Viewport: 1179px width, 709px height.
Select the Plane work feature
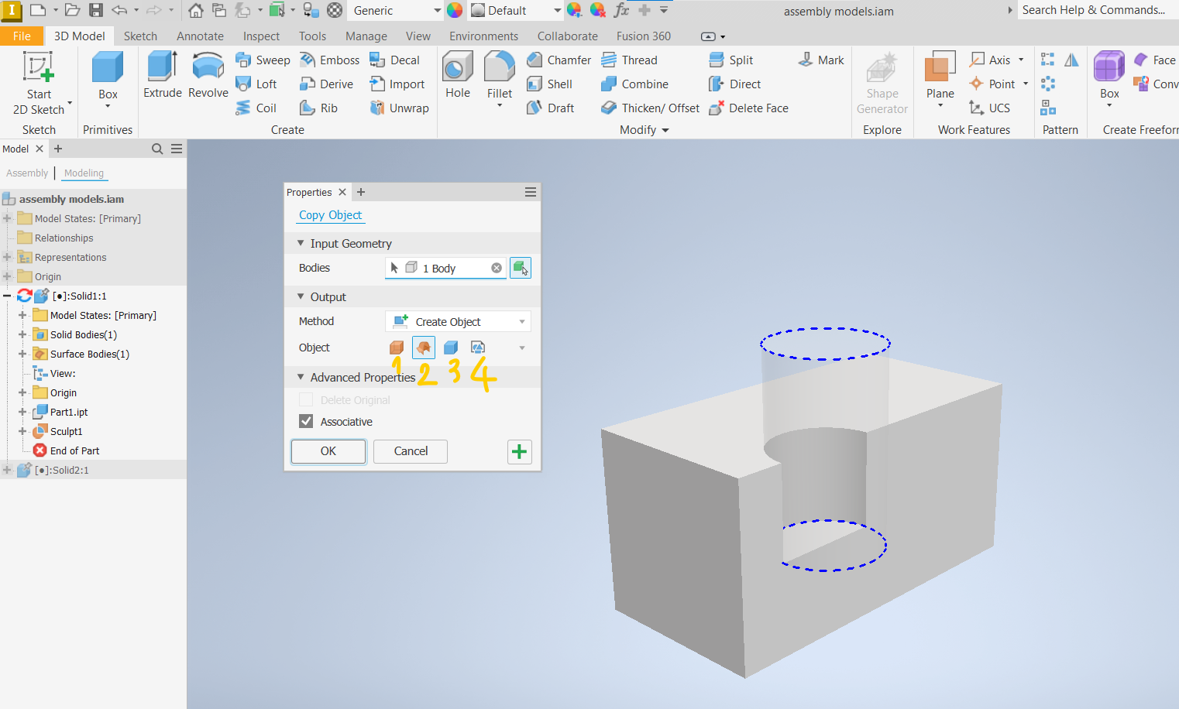click(939, 77)
